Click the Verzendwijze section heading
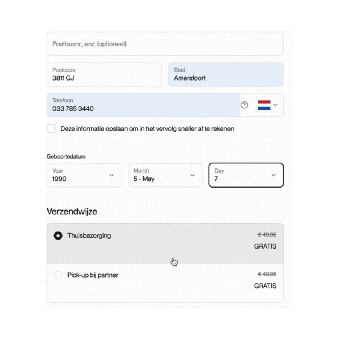 (72, 211)
